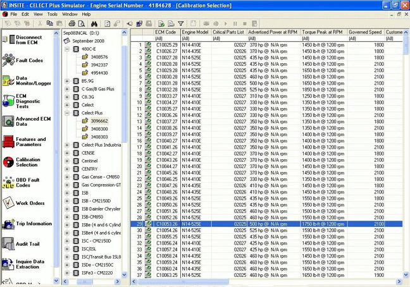Click the Paste toolbar icon
Image resolution: width=410 pixels, height=287 pixels.
point(59,24)
